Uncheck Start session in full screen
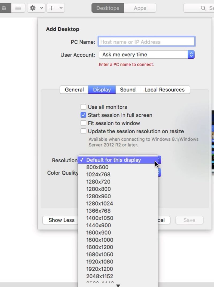The width and height of the screenshot is (214, 287). coord(83,115)
